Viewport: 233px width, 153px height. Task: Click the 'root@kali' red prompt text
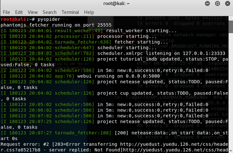pos(13,19)
